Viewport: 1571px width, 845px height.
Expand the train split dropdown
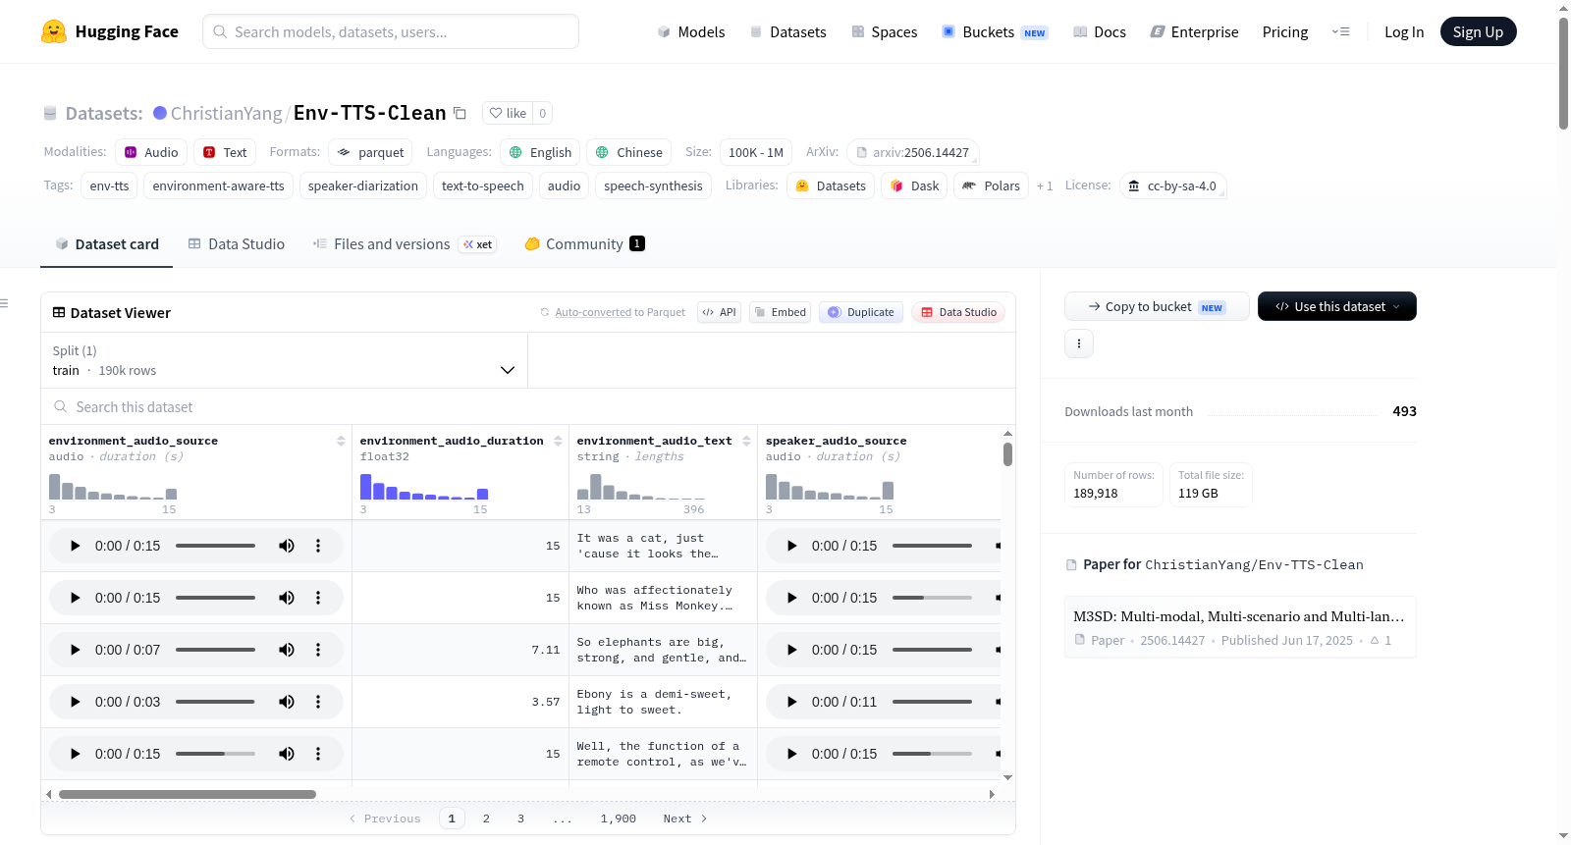284,360
